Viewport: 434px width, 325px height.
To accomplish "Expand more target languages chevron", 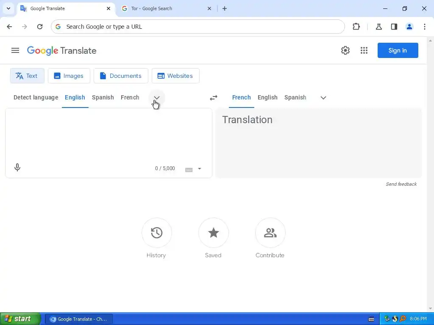I will coord(323,98).
